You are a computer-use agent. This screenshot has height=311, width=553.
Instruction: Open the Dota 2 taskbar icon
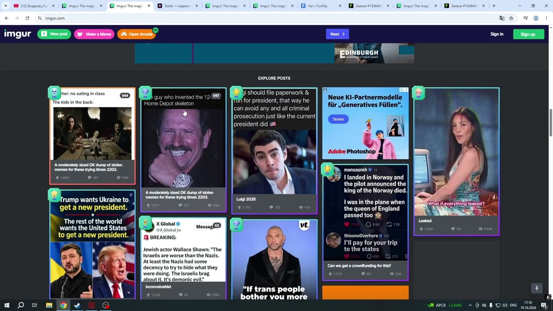tap(92, 305)
